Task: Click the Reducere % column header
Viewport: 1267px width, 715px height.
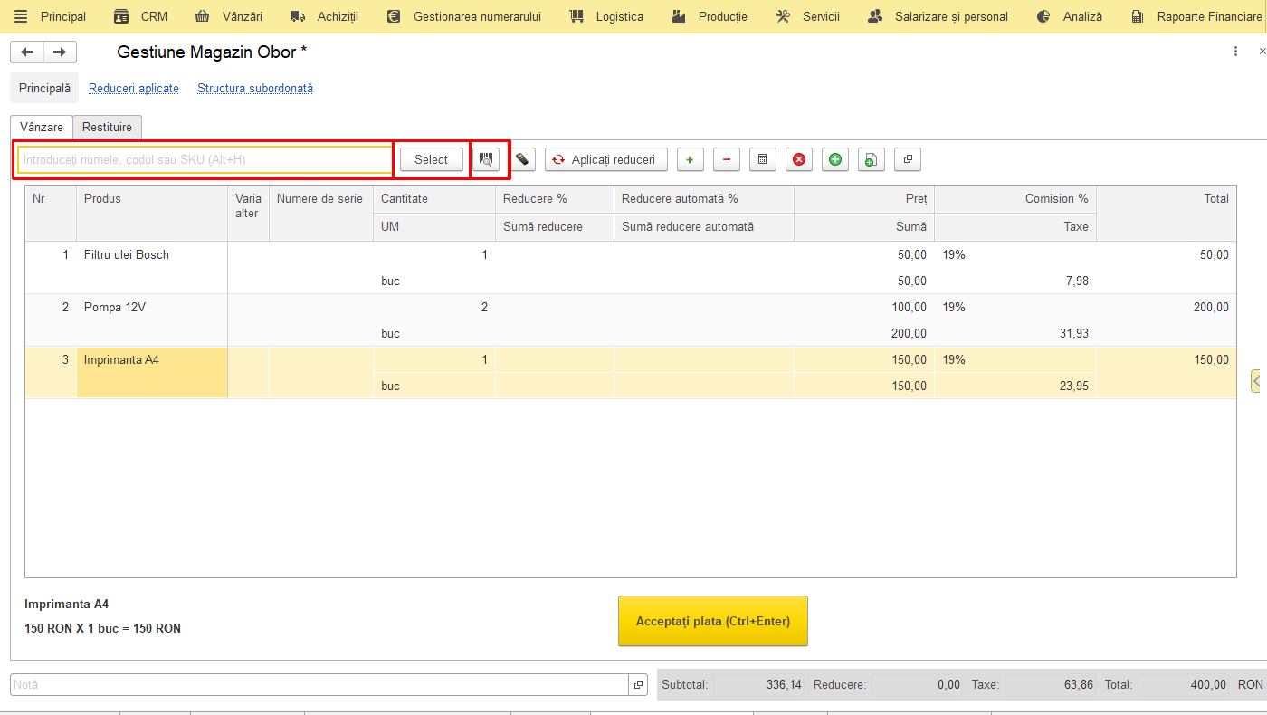Action: click(554, 198)
